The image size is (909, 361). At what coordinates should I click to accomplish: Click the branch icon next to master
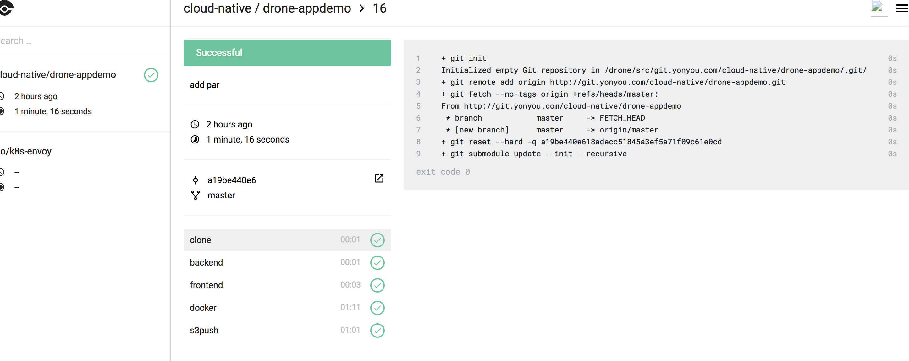195,195
